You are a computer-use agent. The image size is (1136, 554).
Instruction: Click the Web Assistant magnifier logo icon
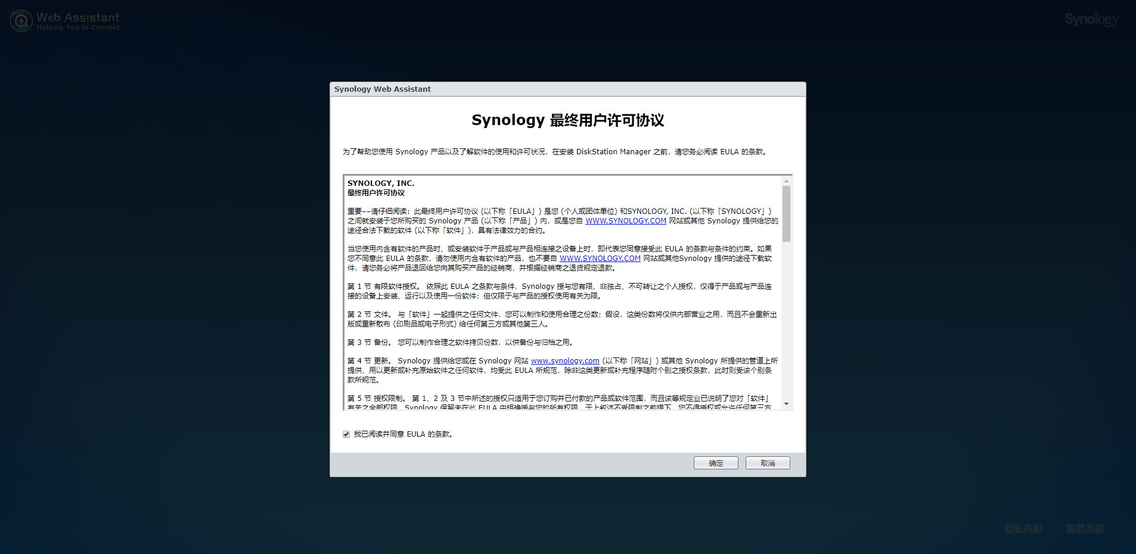21,20
